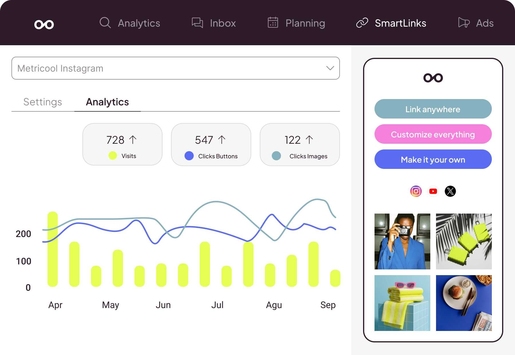
Task: Click the Metricool logo in navbar
Action: tap(44, 24)
